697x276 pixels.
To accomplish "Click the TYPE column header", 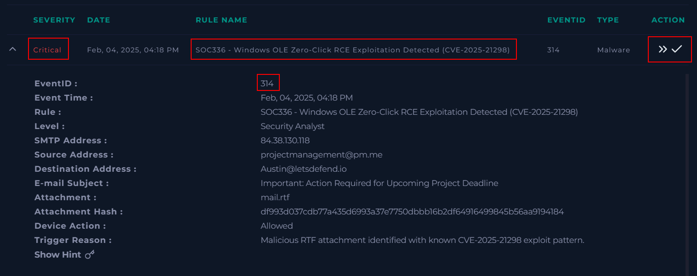I will pos(608,20).
